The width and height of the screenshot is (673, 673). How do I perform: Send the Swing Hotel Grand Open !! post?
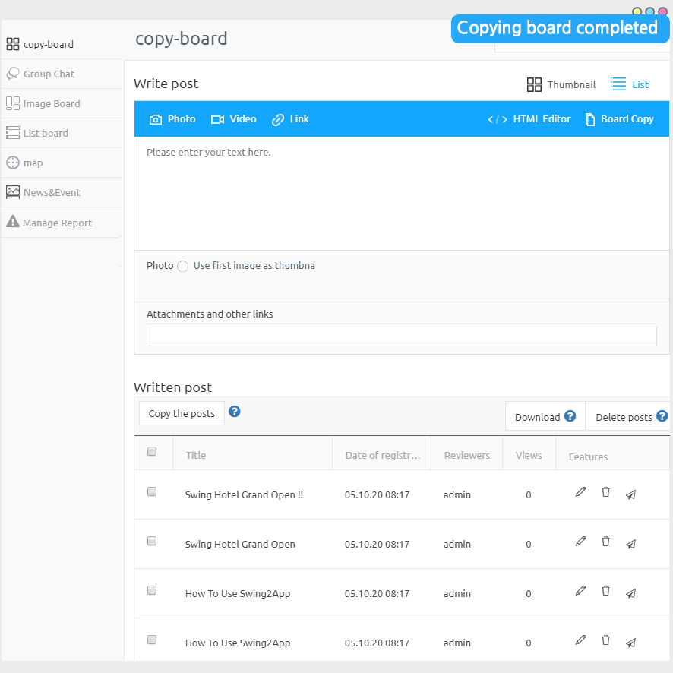pos(630,494)
